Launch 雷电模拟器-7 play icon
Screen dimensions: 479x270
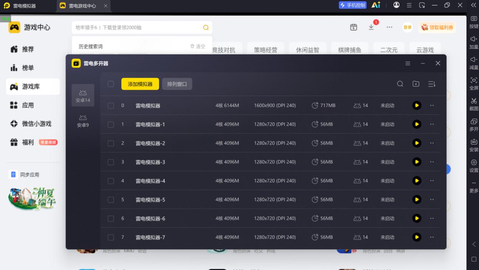tap(417, 237)
